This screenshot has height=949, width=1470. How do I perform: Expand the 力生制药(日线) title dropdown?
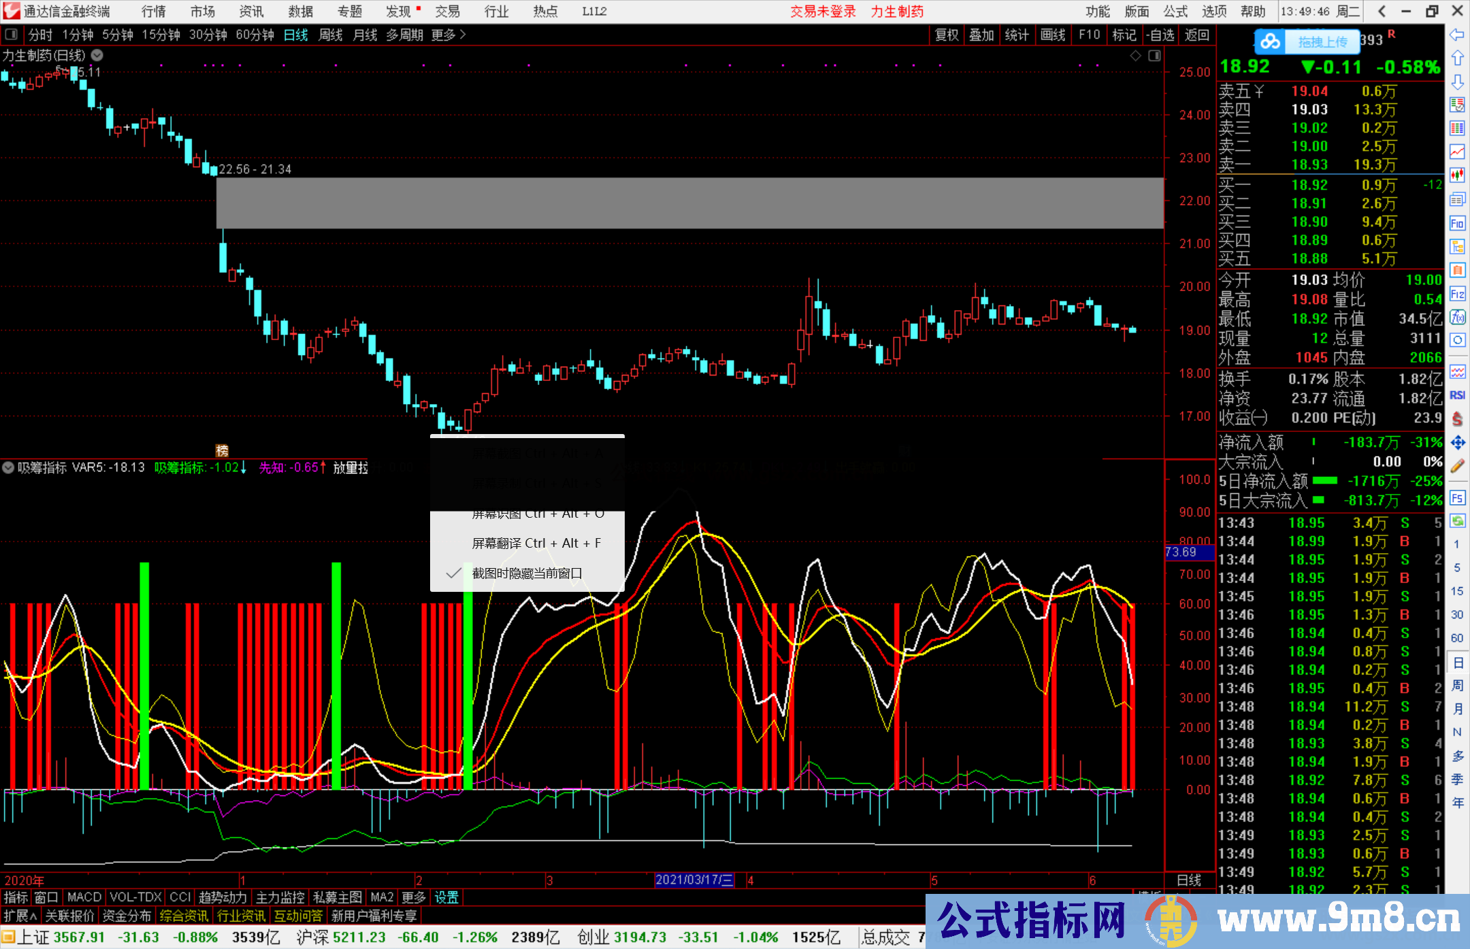click(x=96, y=56)
